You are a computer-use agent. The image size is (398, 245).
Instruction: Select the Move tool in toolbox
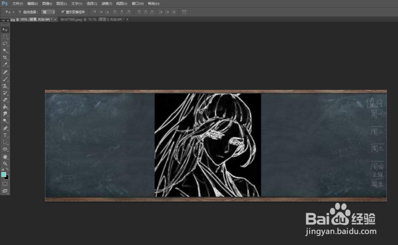coord(5,30)
